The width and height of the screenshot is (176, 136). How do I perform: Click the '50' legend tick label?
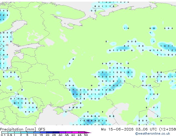coord(86,135)
